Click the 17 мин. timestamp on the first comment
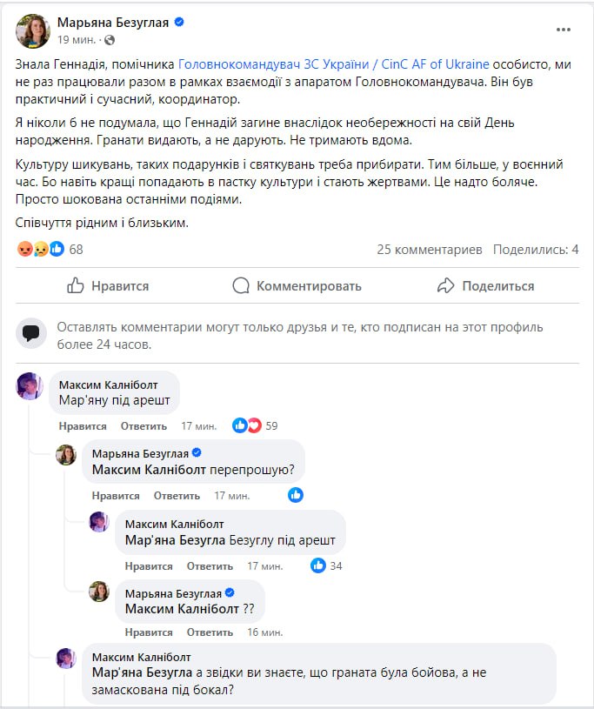Screen dimensions: 594x709 [x=200, y=425]
